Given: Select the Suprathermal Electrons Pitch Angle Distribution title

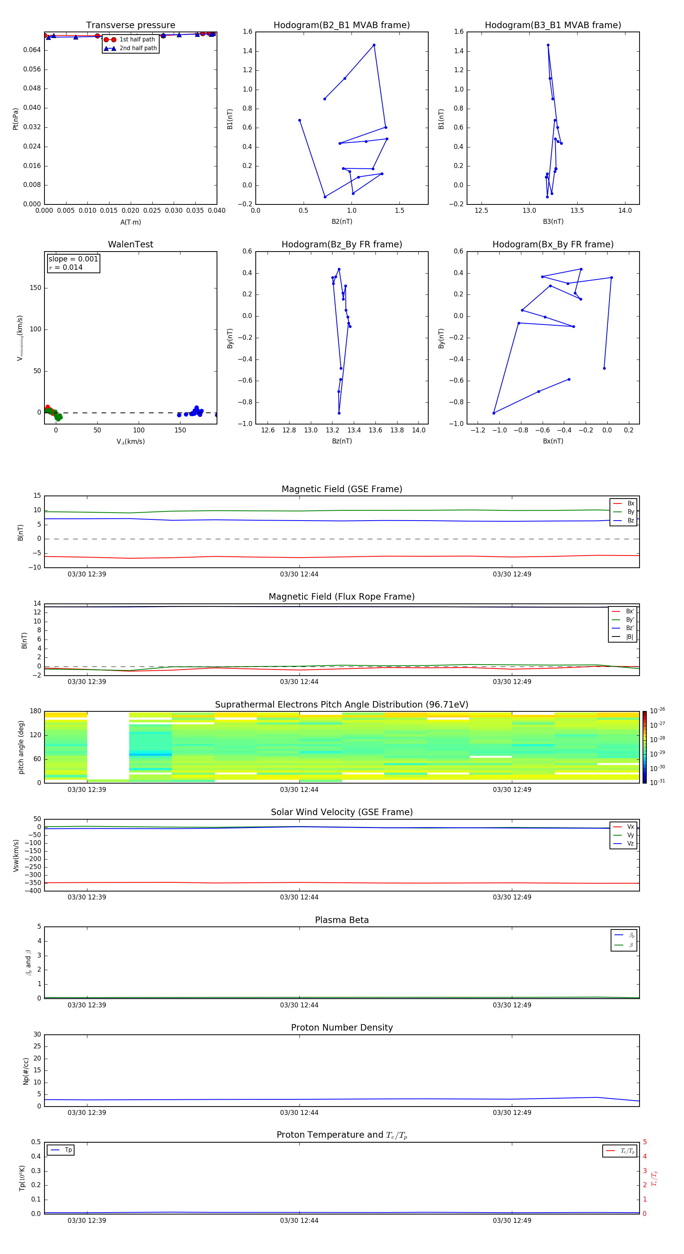Looking at the screenshot, I should pyautogui.click(x=342, y=705).
